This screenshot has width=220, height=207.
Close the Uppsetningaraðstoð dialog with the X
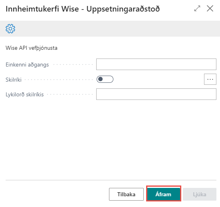[210, 8]
